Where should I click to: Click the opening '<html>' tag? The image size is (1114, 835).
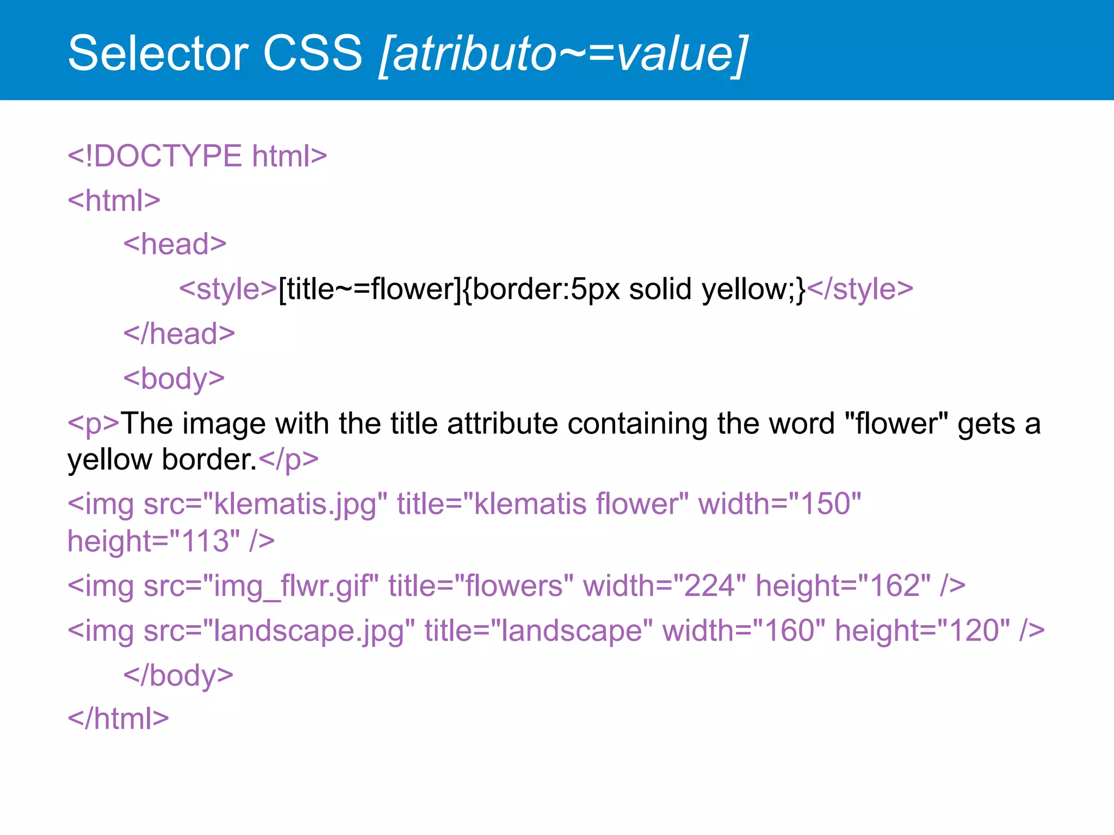(114, 201)
